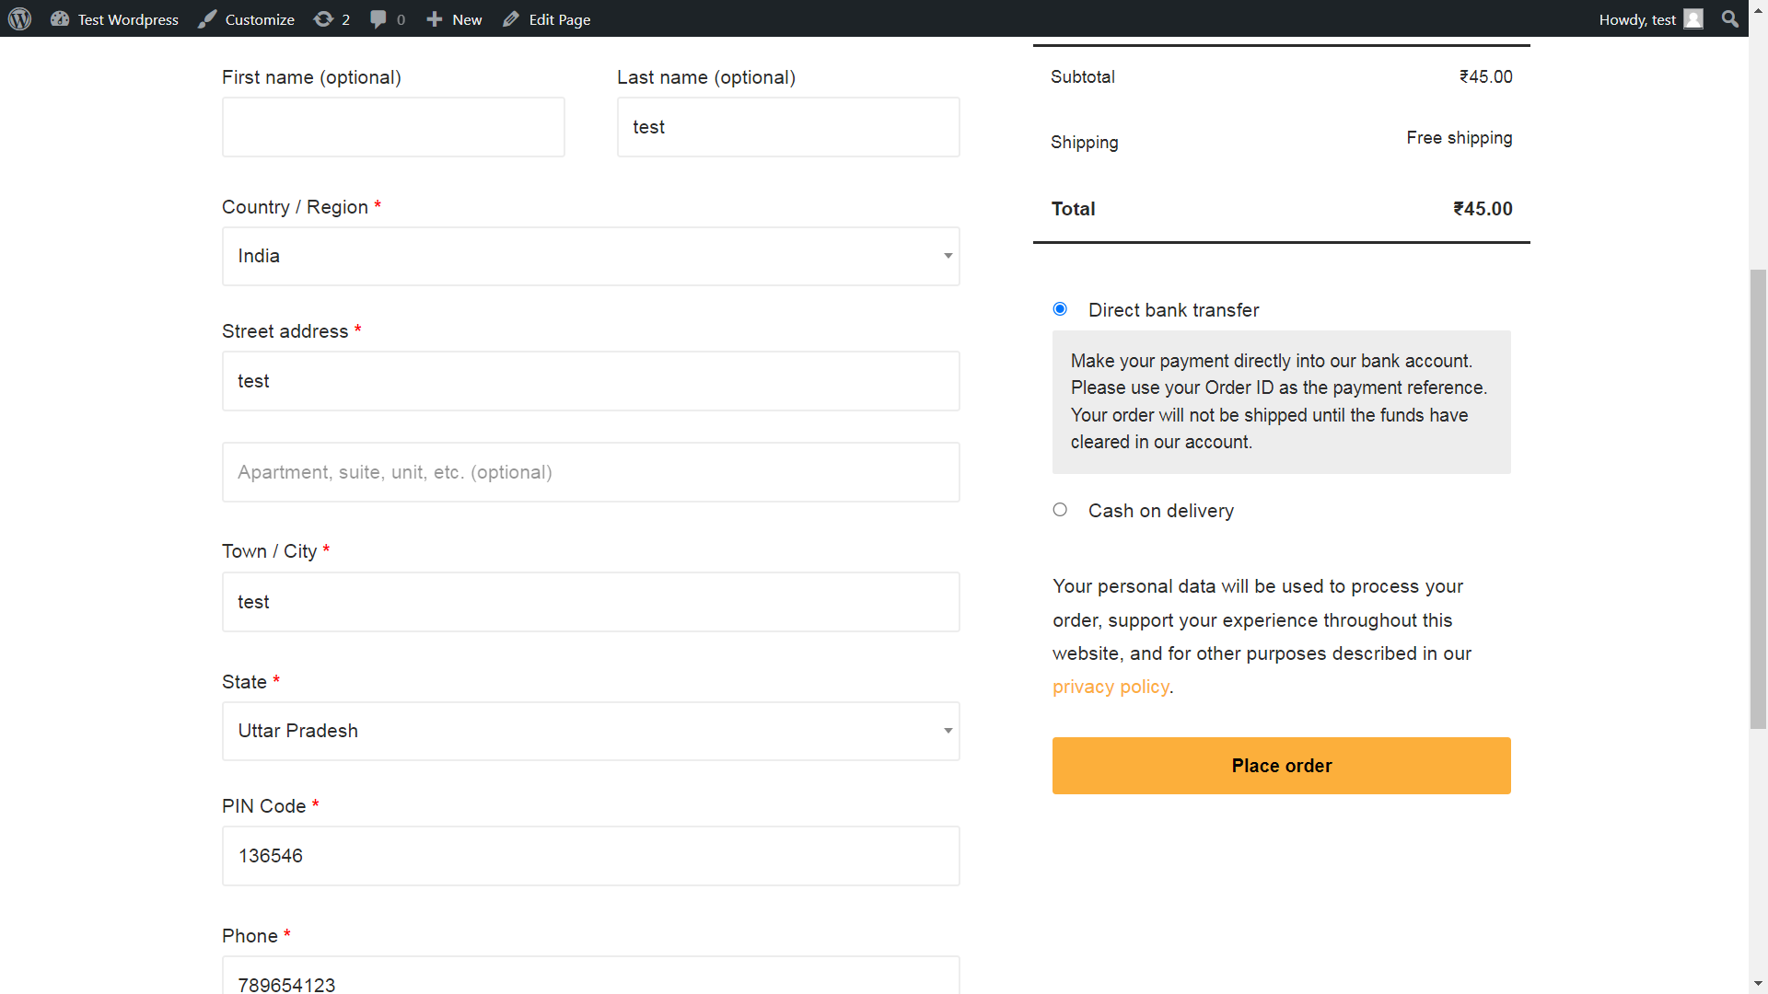Expand the Country / Region dropdown
Image resolution: width=1768 pixels, height=994 pixels.
click(591, 256)
